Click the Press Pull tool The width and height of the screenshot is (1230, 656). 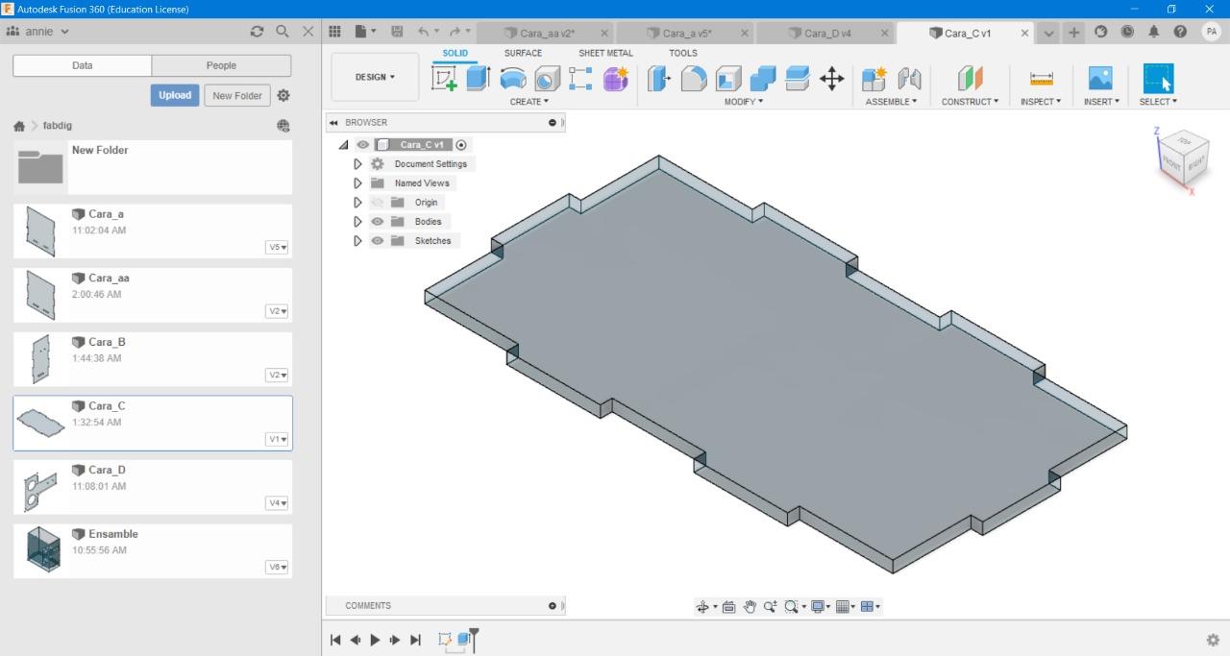(659, 79)
